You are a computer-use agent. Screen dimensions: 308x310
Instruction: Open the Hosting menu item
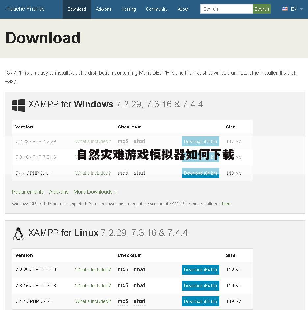129,9
